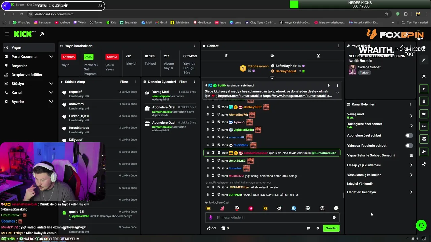
Task: Open the x.com/kursatkarakilic link
Action: click(240, 96)
